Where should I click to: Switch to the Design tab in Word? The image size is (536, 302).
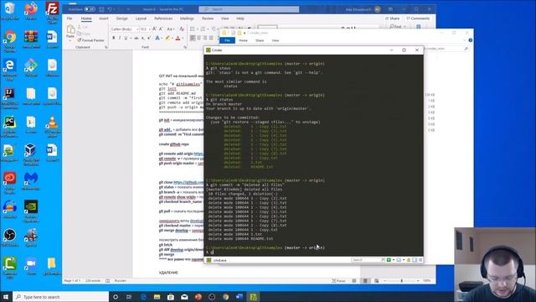click(x=121, y=18)
